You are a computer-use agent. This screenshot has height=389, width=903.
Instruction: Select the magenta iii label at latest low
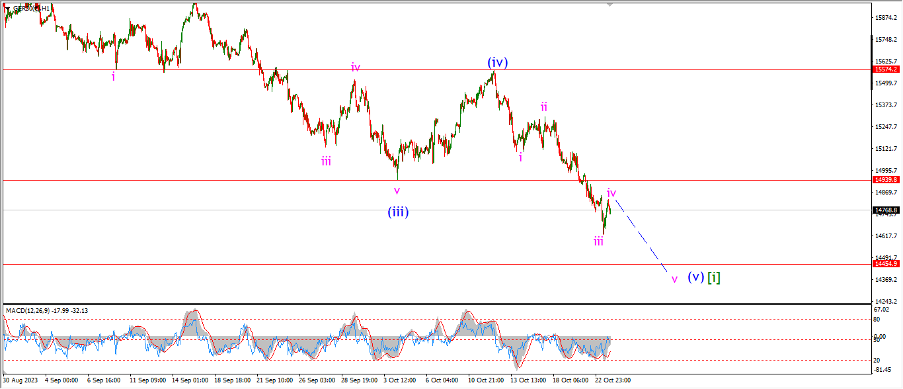pyautogui.click(x=598, y=241)
